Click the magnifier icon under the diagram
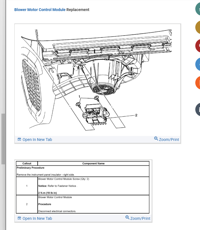This screenshot has width=200, height=230. click(156, 138)
